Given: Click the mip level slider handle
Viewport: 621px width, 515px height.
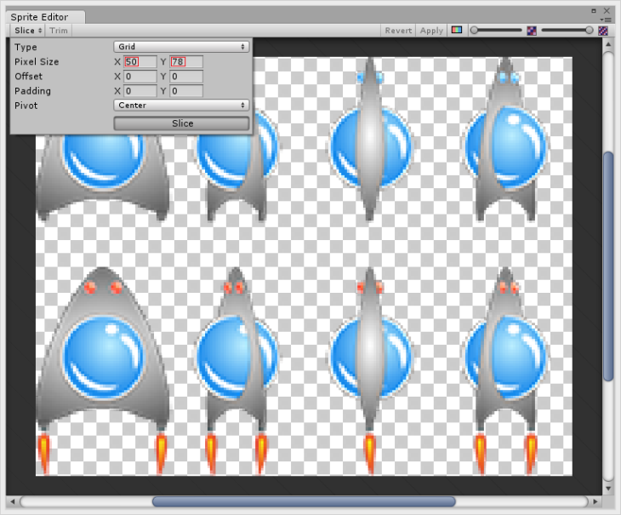Looking at the screenshot, I should tap(589, 30).
